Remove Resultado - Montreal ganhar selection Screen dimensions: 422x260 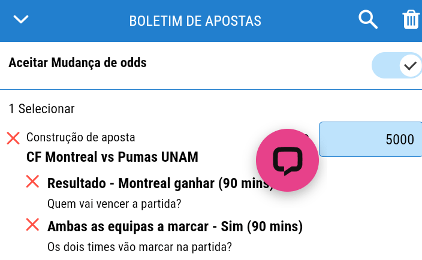pyautogui.click(x=33, y=182)
